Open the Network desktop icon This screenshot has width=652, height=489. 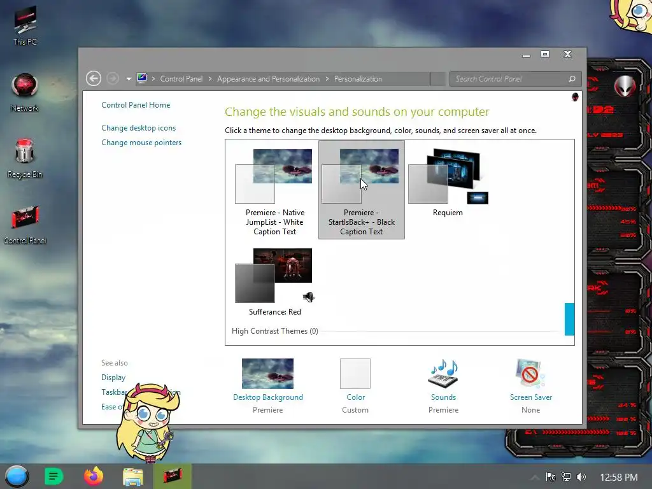[x=25, y=92]
